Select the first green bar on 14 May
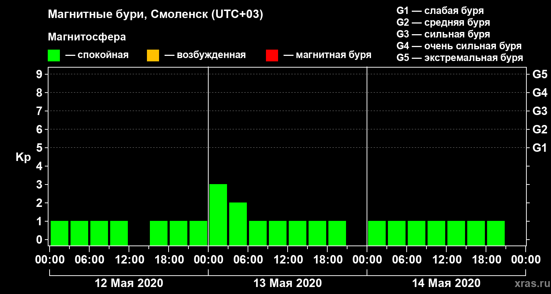The width and height of the screenshot is (551, 294). [377, 233]
